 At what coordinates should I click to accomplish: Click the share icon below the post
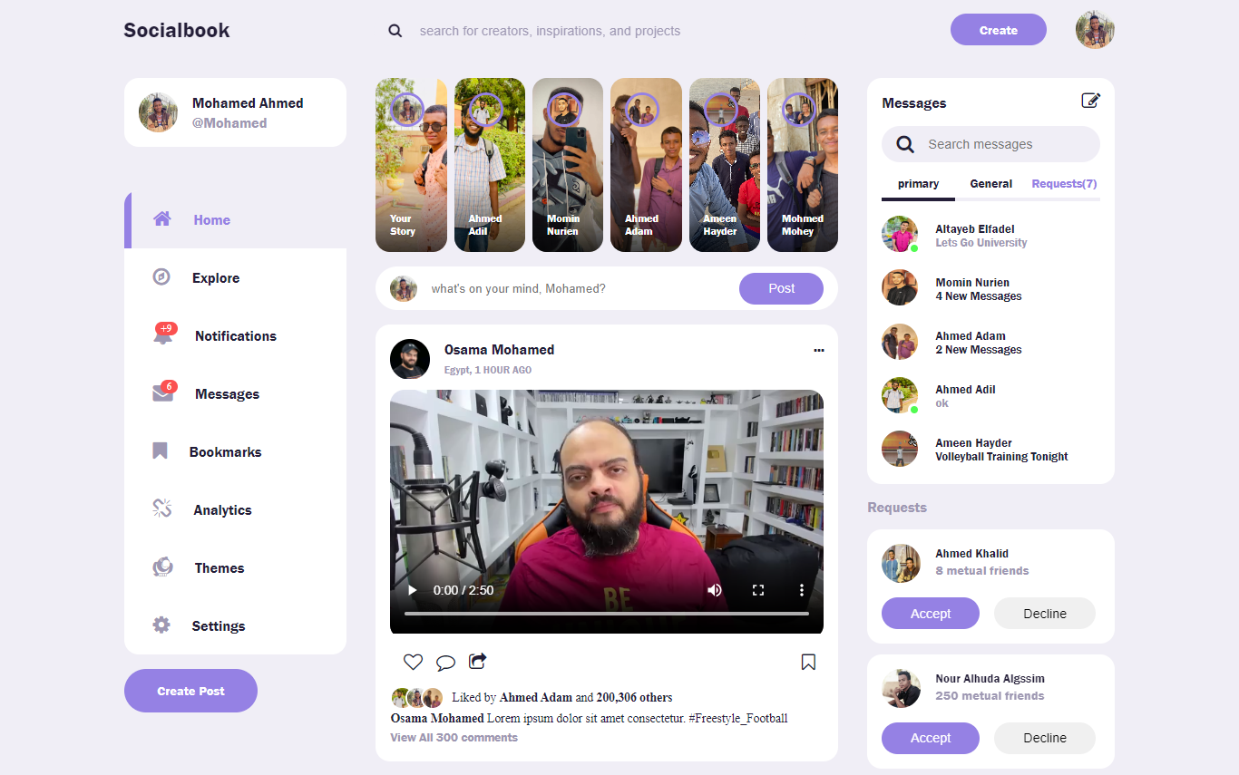(478, 661)
